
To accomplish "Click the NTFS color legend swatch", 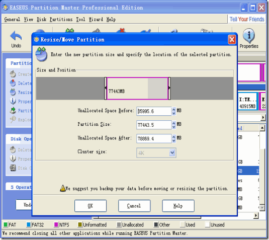I will (x=56, y=224).
